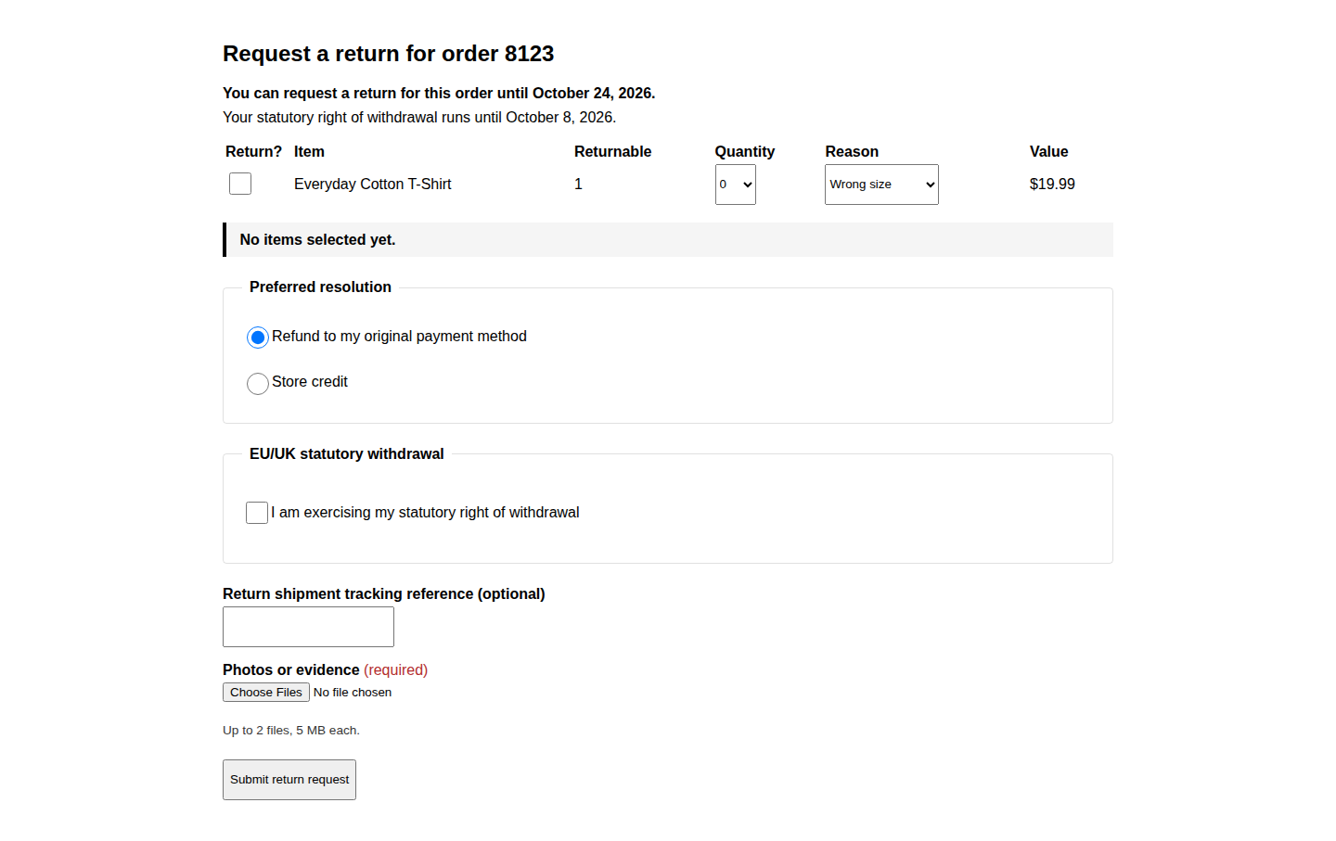Image resolution: width=1336 pixels, height=841 pixels.
Task: Open the Quantity dropdown showing 0
Action: pos(736,185)
